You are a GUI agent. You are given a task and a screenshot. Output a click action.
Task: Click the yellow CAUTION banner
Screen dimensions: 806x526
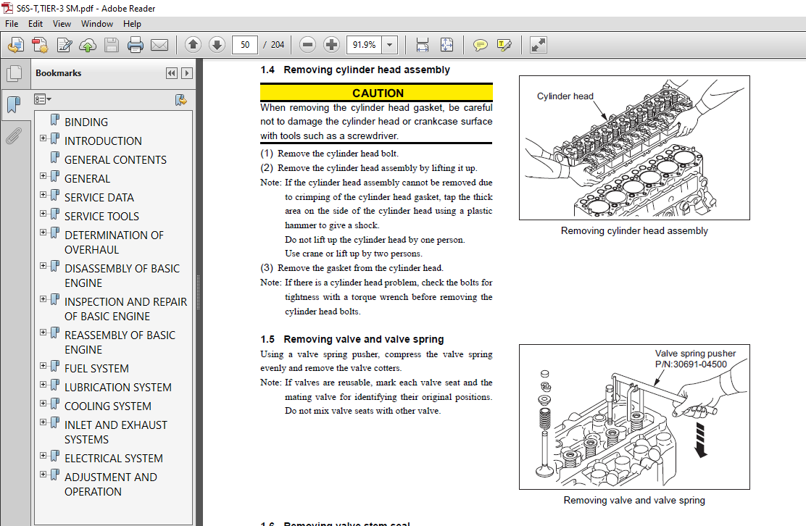click(376, 93)
